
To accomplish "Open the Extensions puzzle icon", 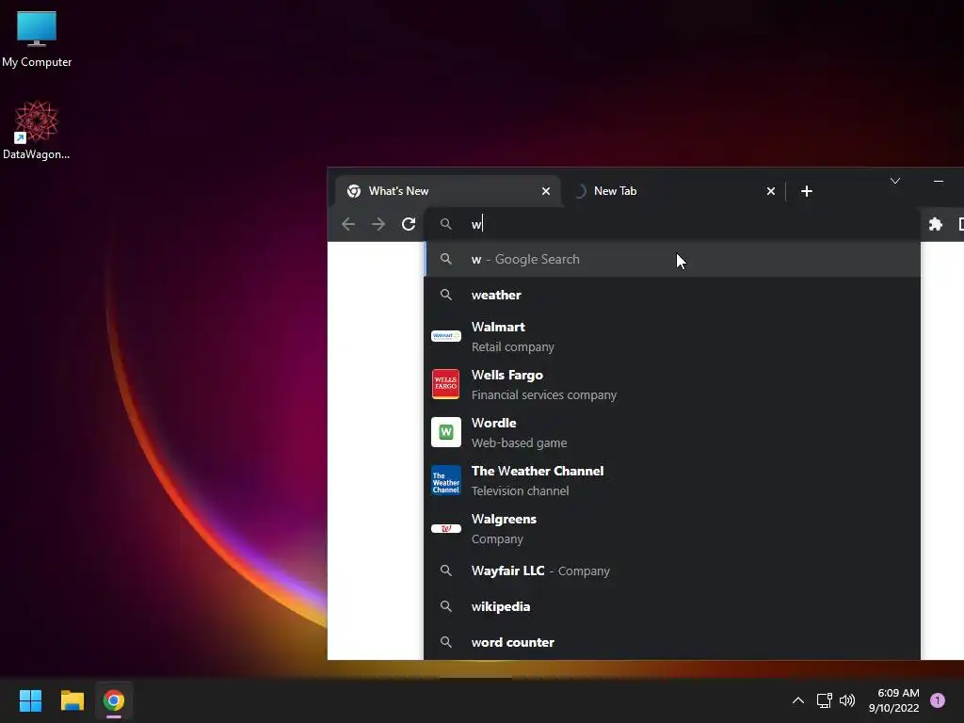I will click(x=935, y=224).
